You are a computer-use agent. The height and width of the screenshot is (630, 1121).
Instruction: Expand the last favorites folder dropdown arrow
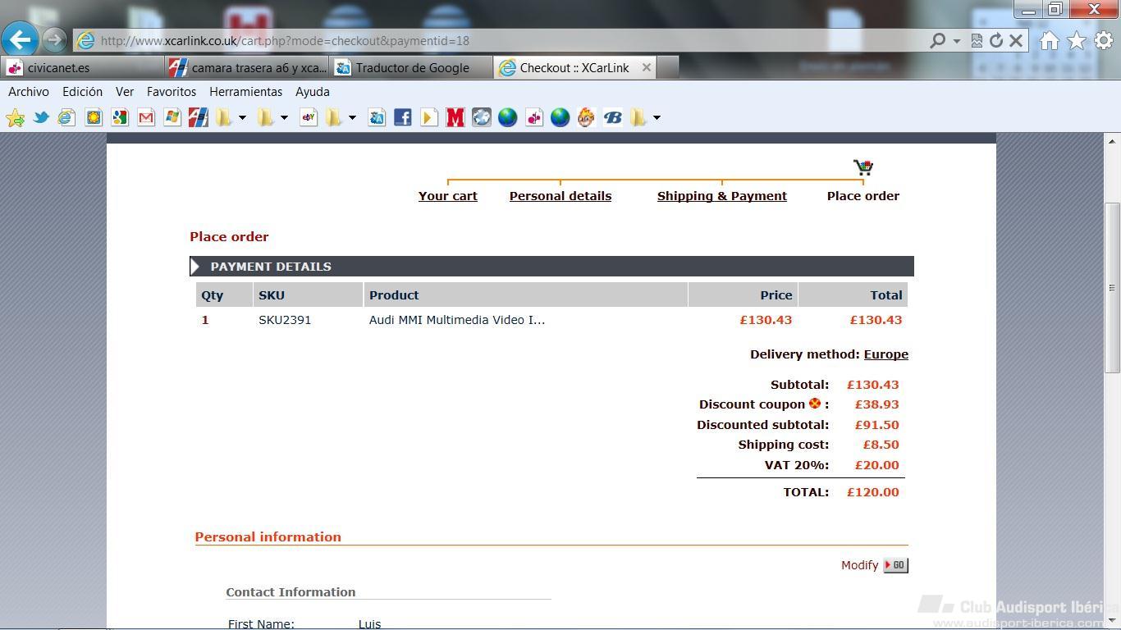tap(657, 117)
